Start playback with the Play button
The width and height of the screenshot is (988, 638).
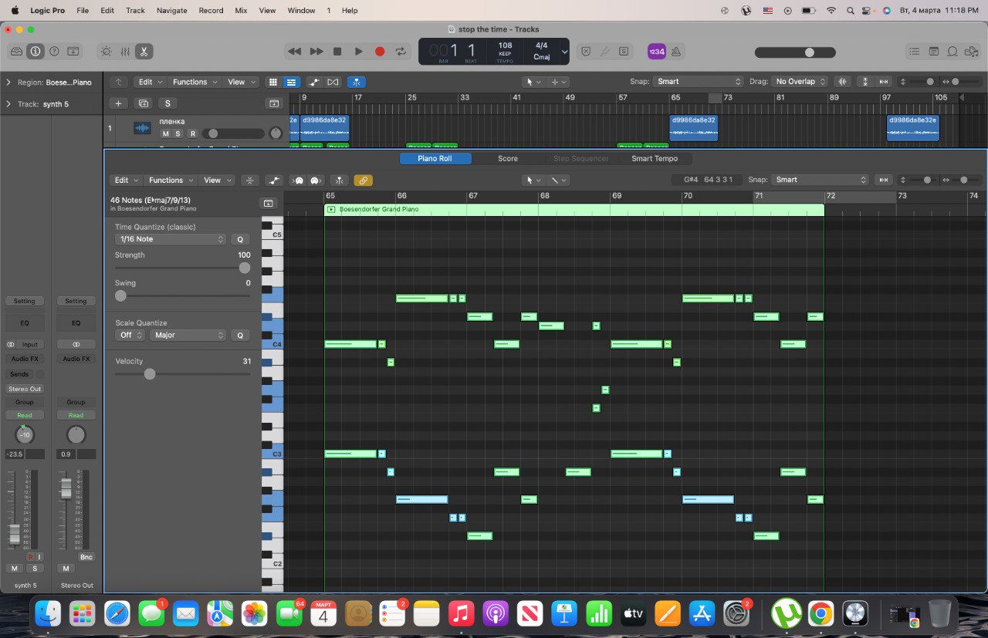(x=358, y=52)
